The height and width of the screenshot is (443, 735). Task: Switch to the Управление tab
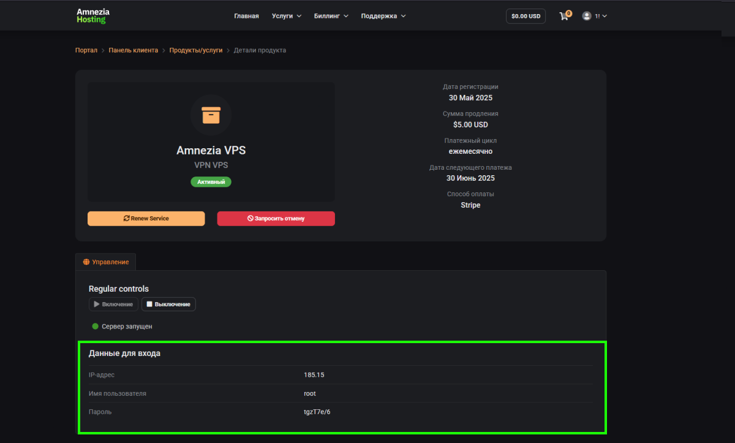[x=106, y=262]
